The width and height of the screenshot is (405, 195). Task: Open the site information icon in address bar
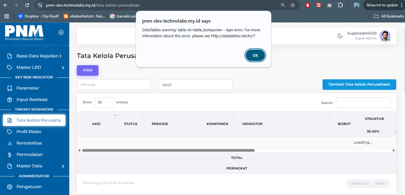coord(40,5)
